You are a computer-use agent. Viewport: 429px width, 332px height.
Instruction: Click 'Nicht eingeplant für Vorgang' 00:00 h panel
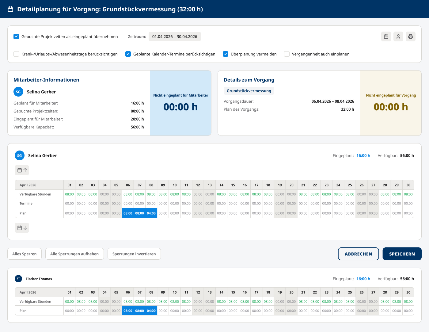[391, 103]
